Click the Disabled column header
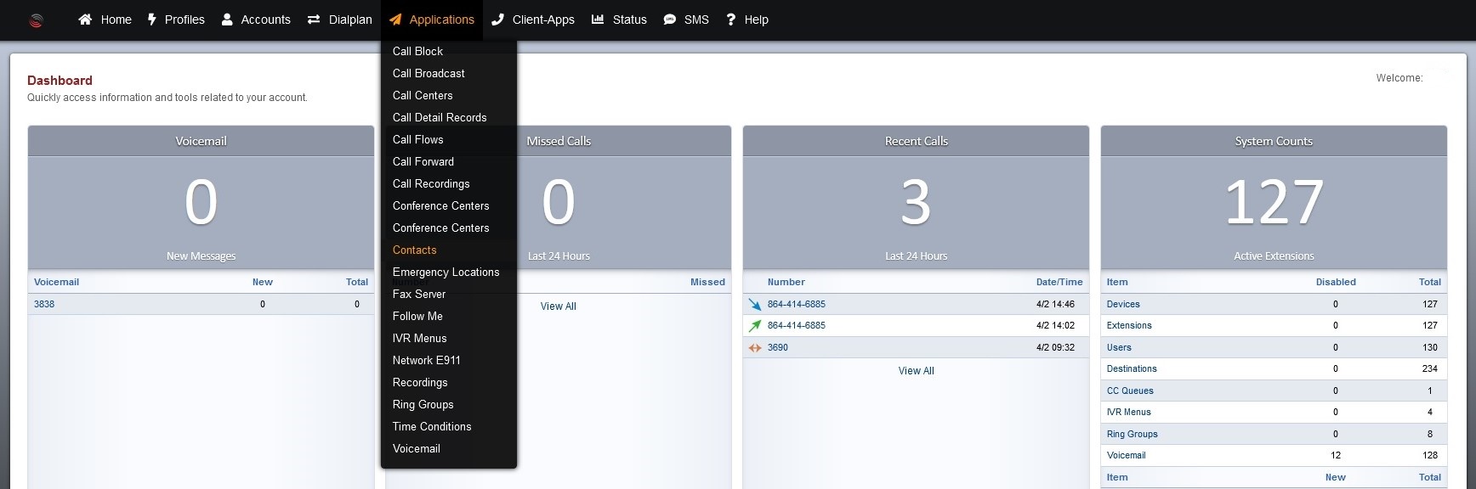The height and width of the screenshot is (489, 1476). 1336,282
